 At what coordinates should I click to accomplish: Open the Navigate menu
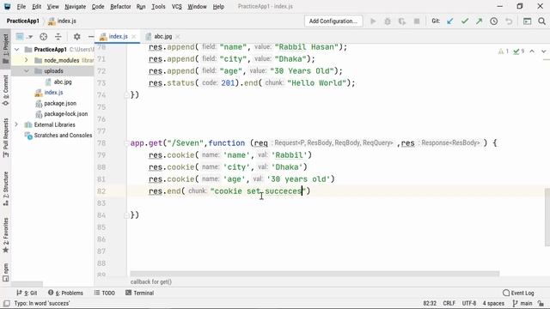click(x=75, y=7)
